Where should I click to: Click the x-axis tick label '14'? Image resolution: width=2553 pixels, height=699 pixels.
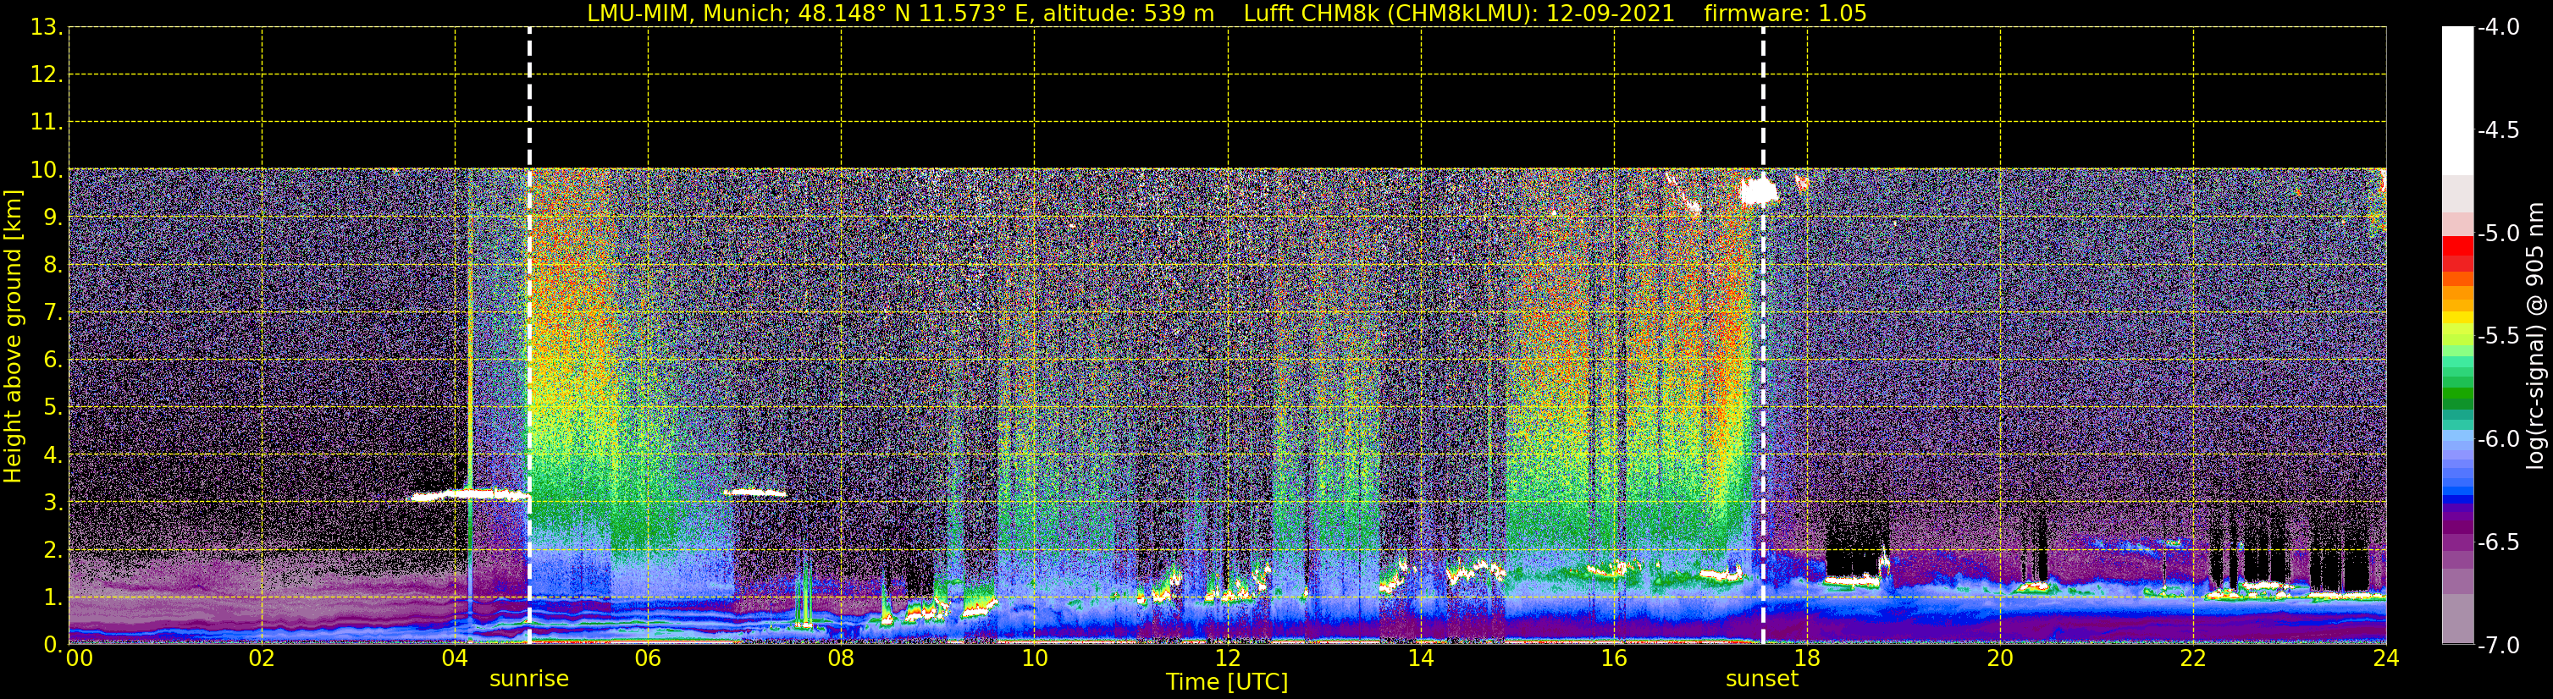click(x=1420, y=658)
